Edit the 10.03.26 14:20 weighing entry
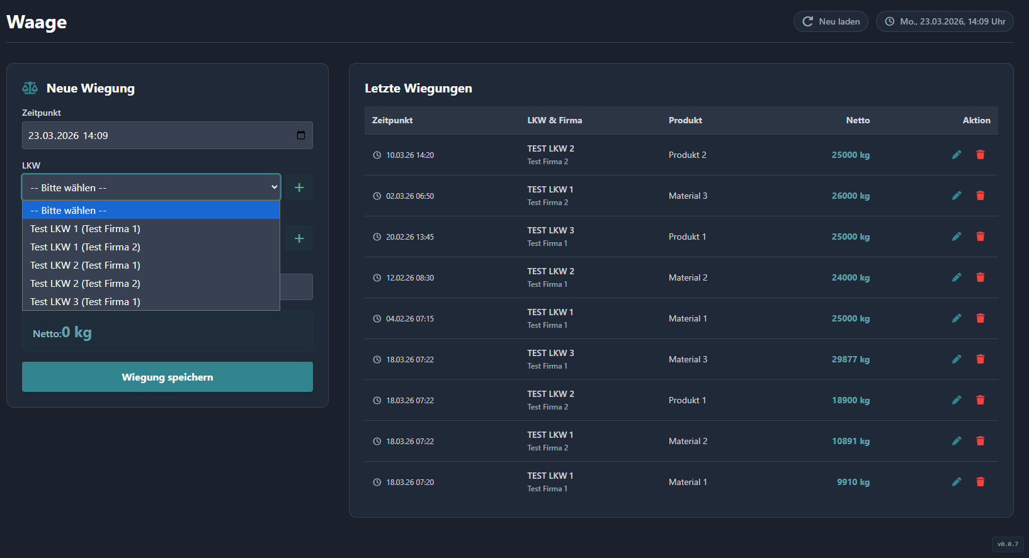 coord(956,155)
